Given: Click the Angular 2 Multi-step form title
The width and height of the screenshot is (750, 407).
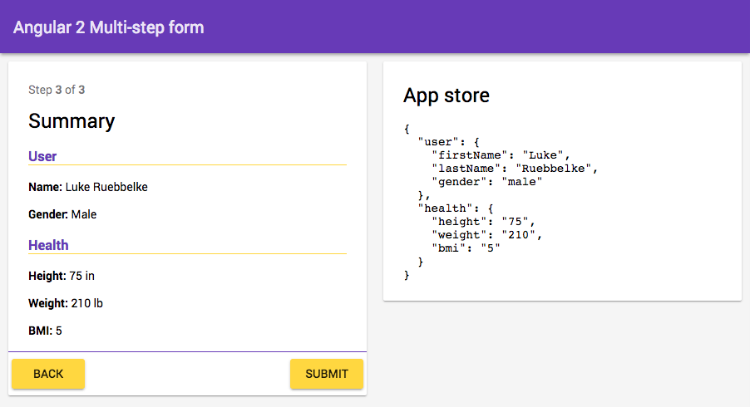Looking at the screenshot, I should 109,27.
